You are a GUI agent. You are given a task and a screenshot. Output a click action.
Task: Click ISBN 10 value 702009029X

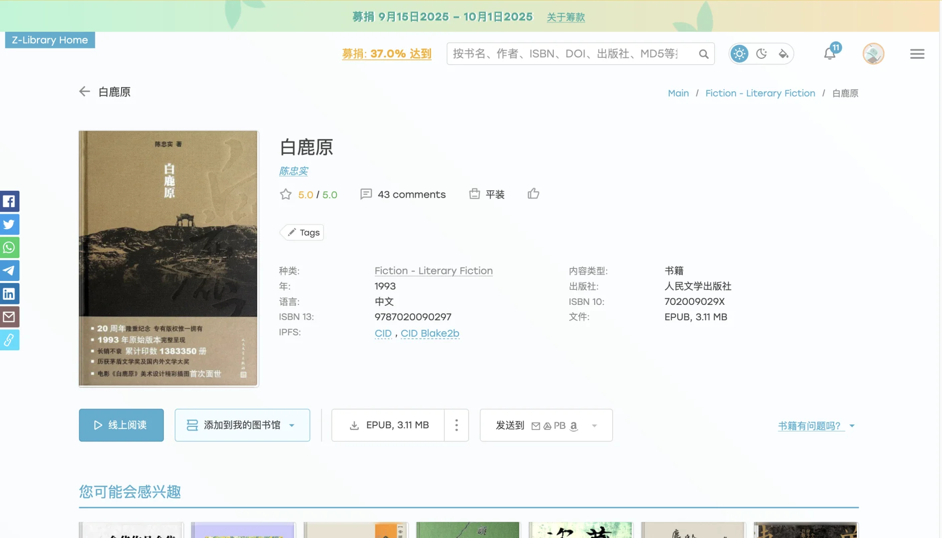click(695, 301)
